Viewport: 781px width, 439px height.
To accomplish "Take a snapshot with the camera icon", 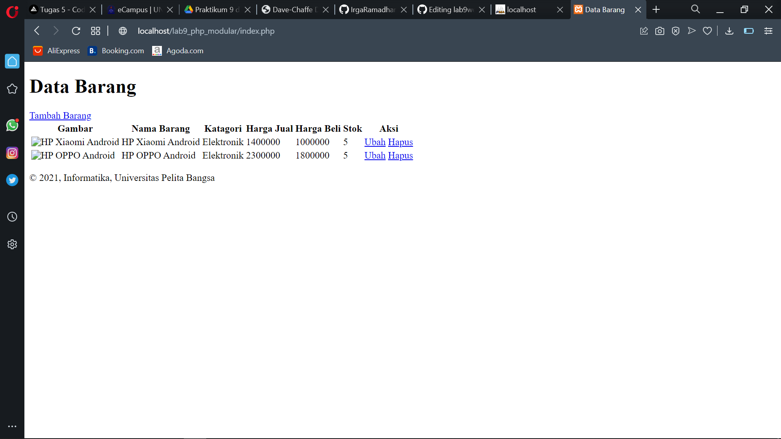I will pyautogui.click(x=660, y=30).
